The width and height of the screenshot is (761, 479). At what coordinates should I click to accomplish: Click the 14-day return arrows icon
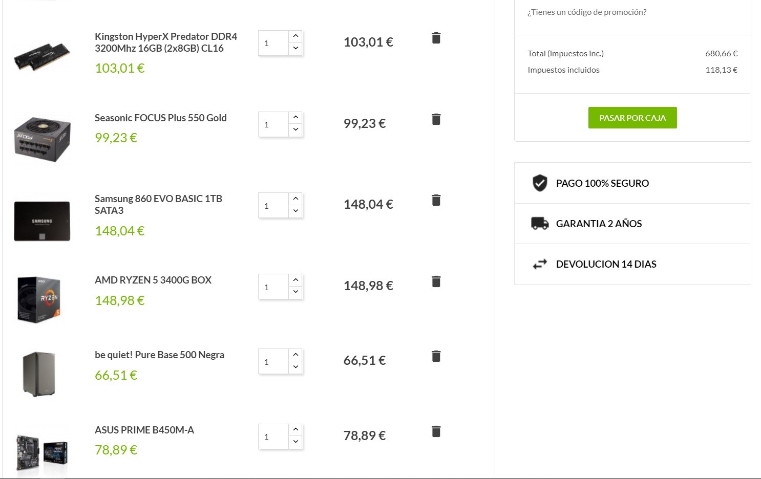click(x=540, y=264)
